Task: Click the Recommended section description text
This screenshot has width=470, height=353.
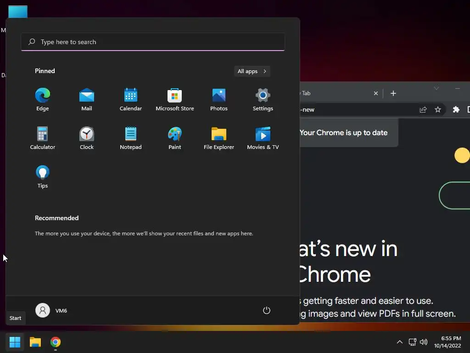Action: coord(144,233)
